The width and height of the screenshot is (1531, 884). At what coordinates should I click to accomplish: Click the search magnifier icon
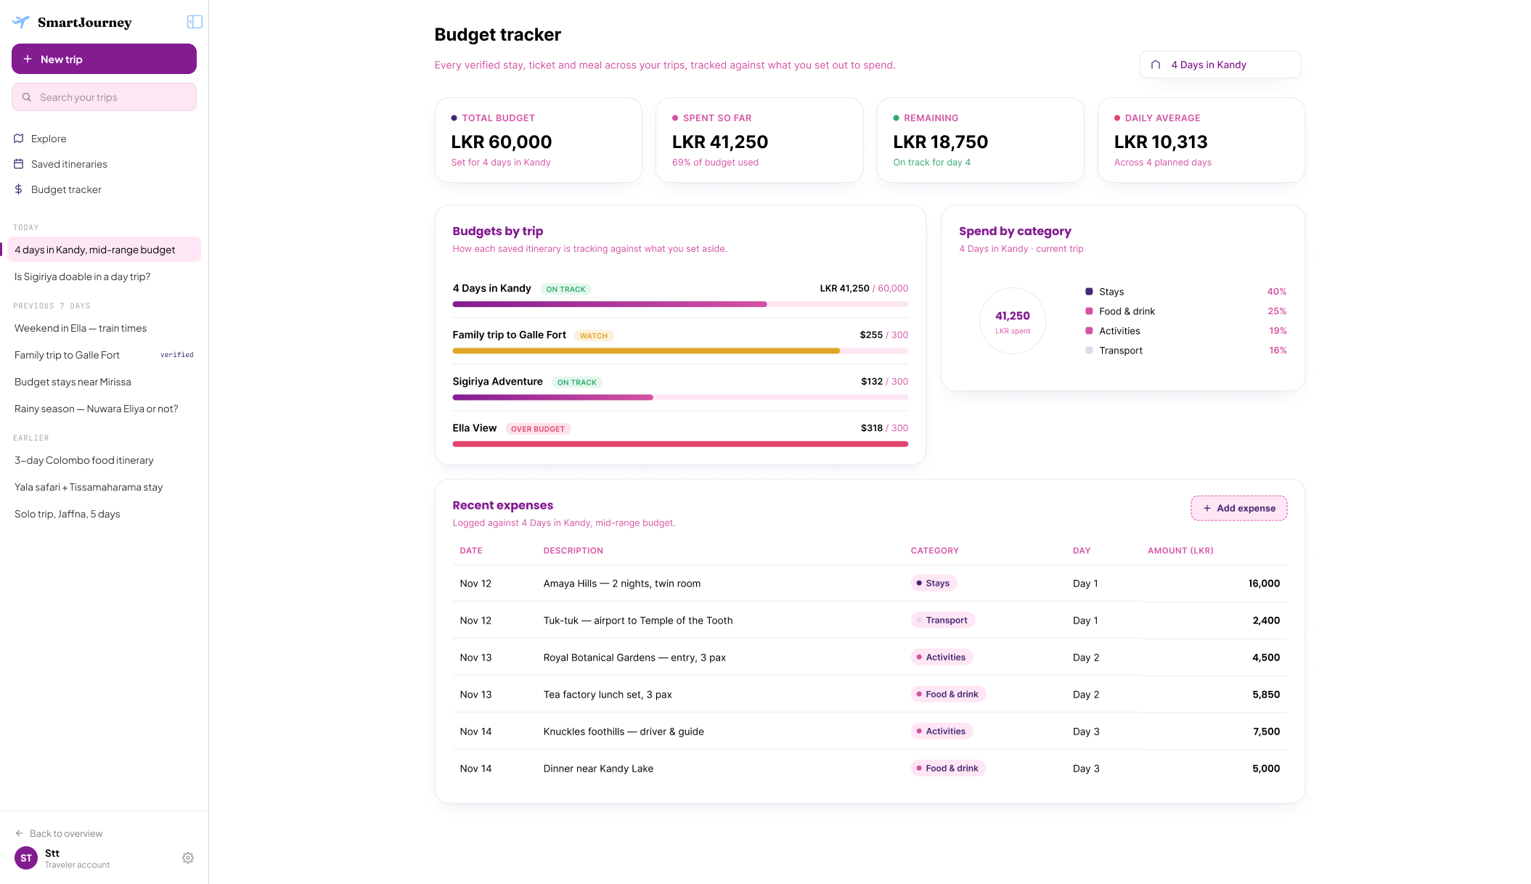[x=27, y=97]
